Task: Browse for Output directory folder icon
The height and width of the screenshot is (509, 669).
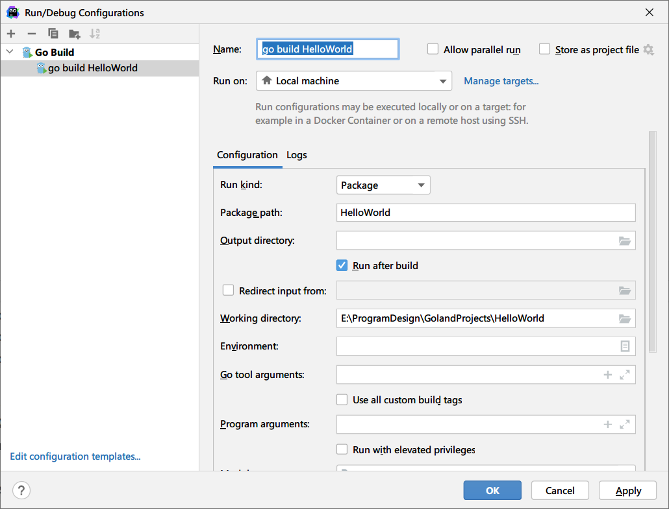Action: tap(625, 241)
